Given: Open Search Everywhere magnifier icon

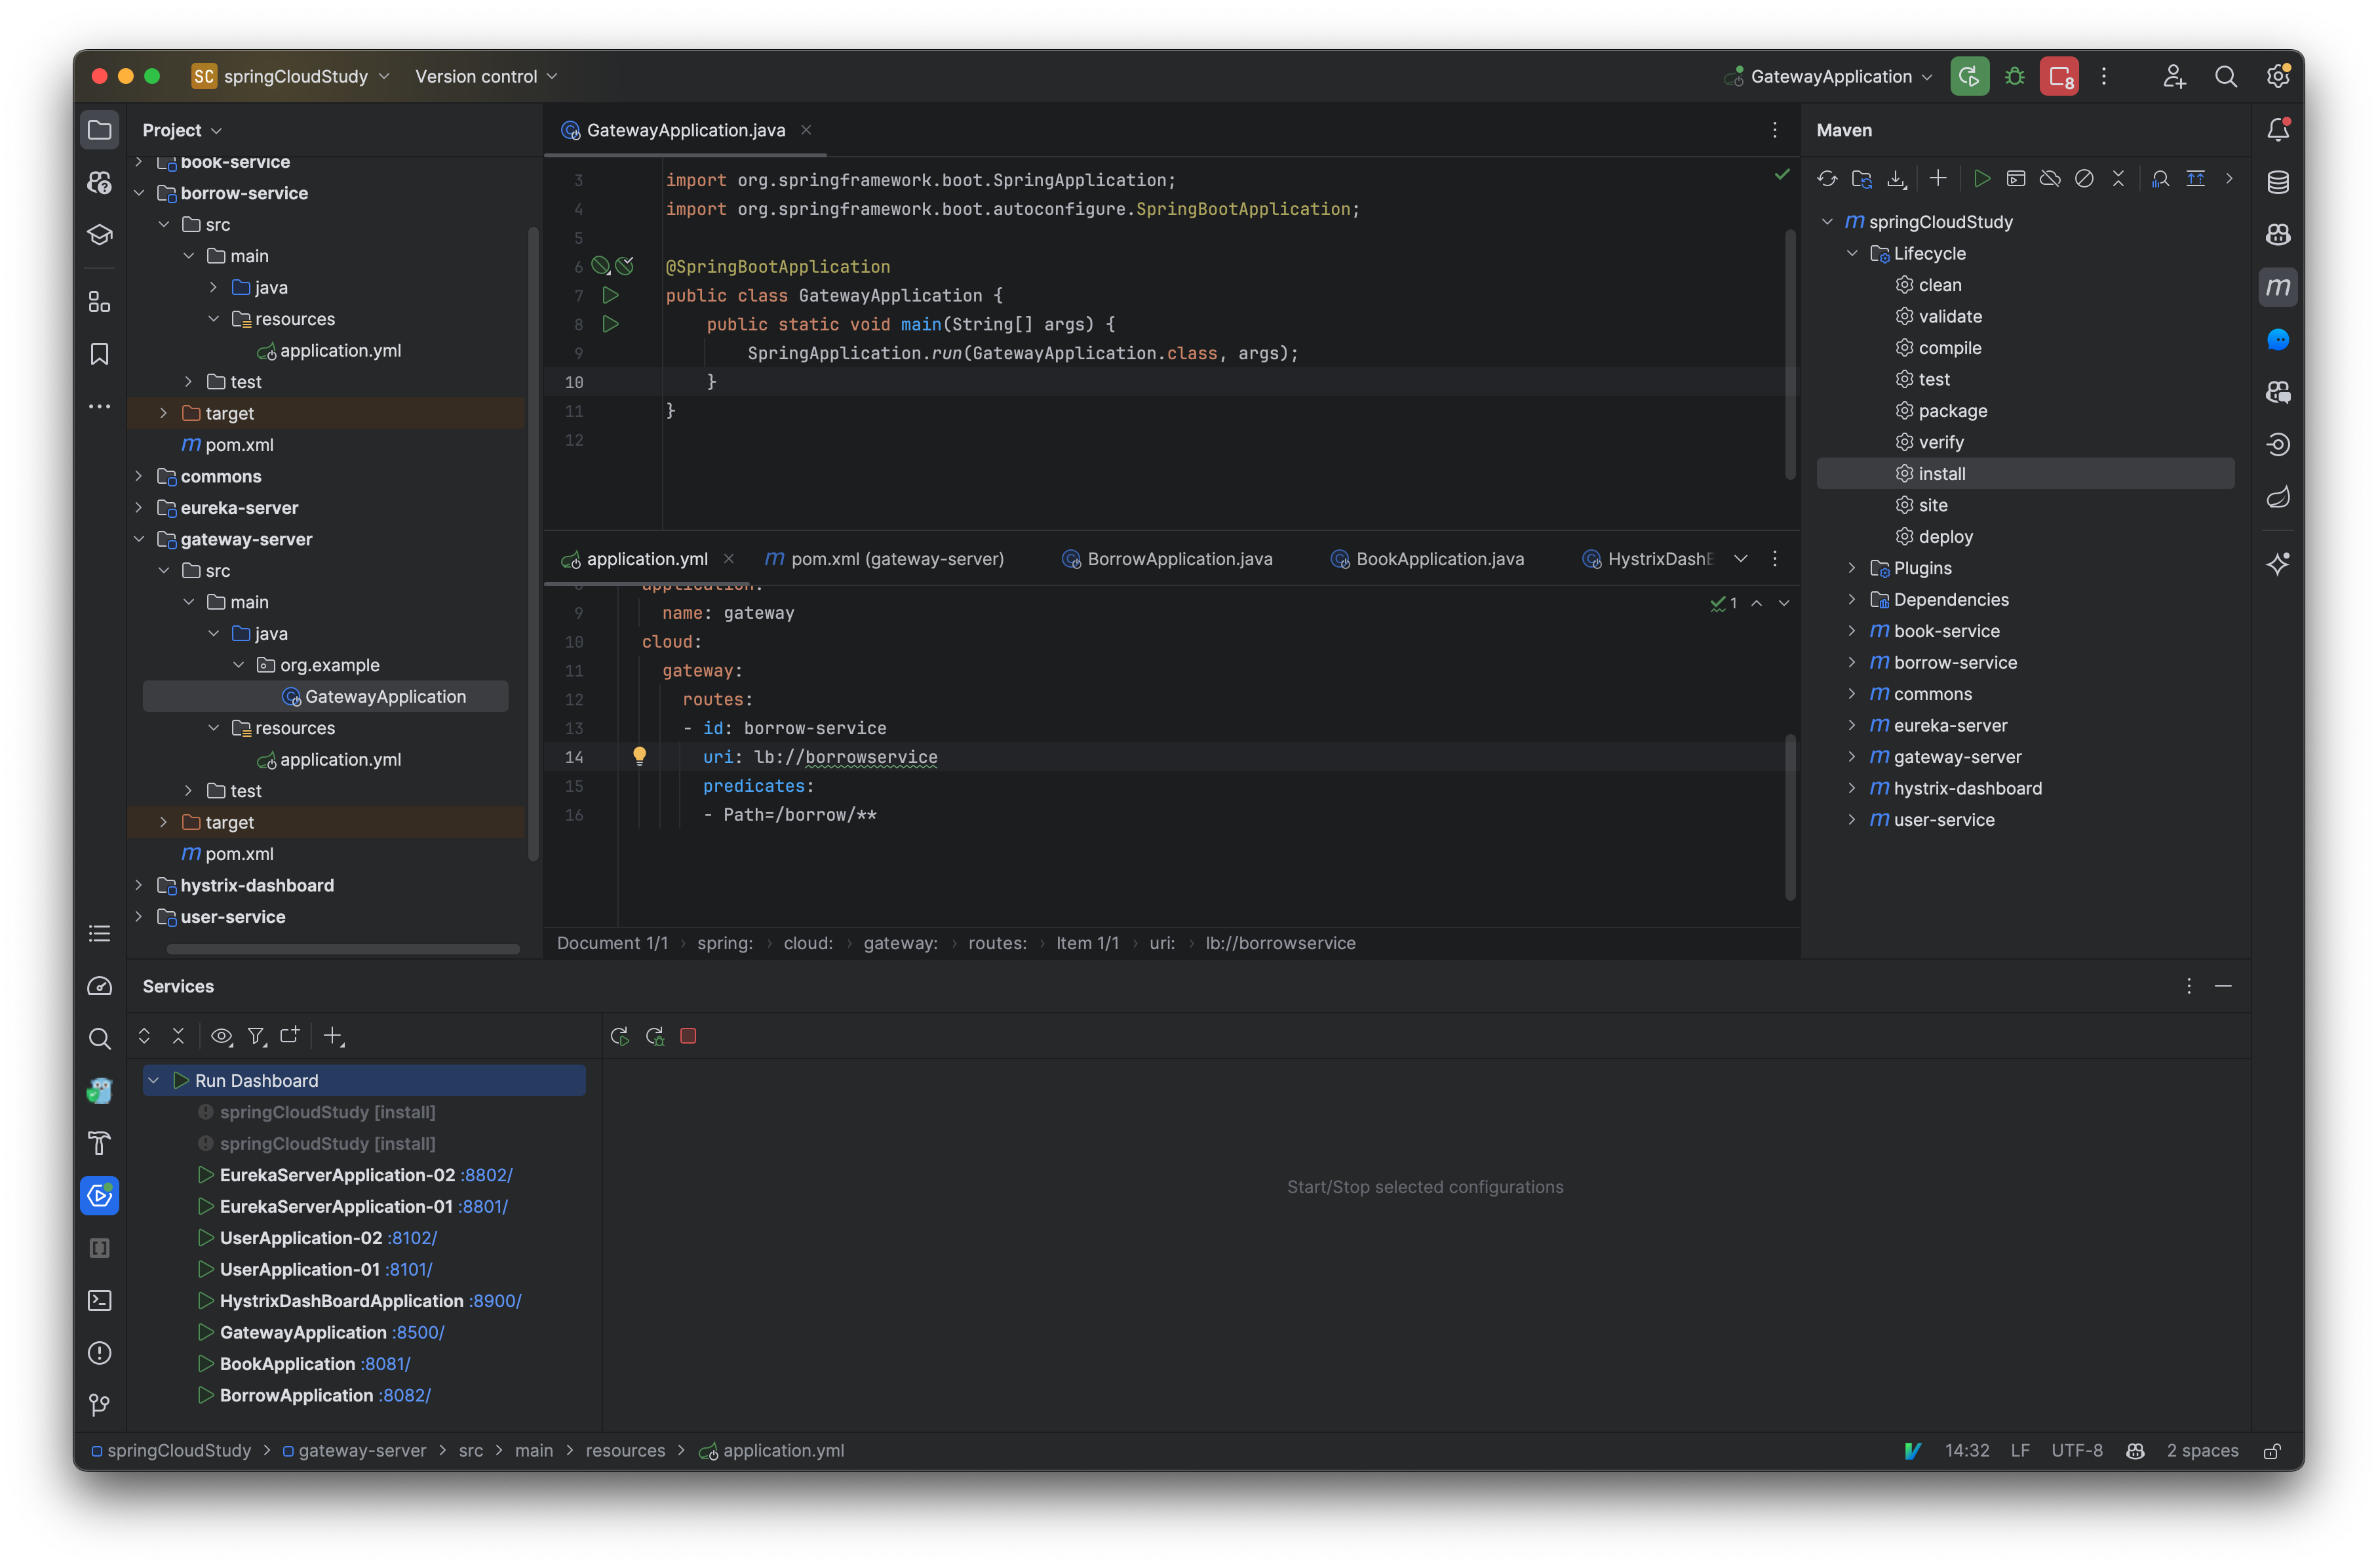Looking at the screenshot, I should tap(2225, 77).
